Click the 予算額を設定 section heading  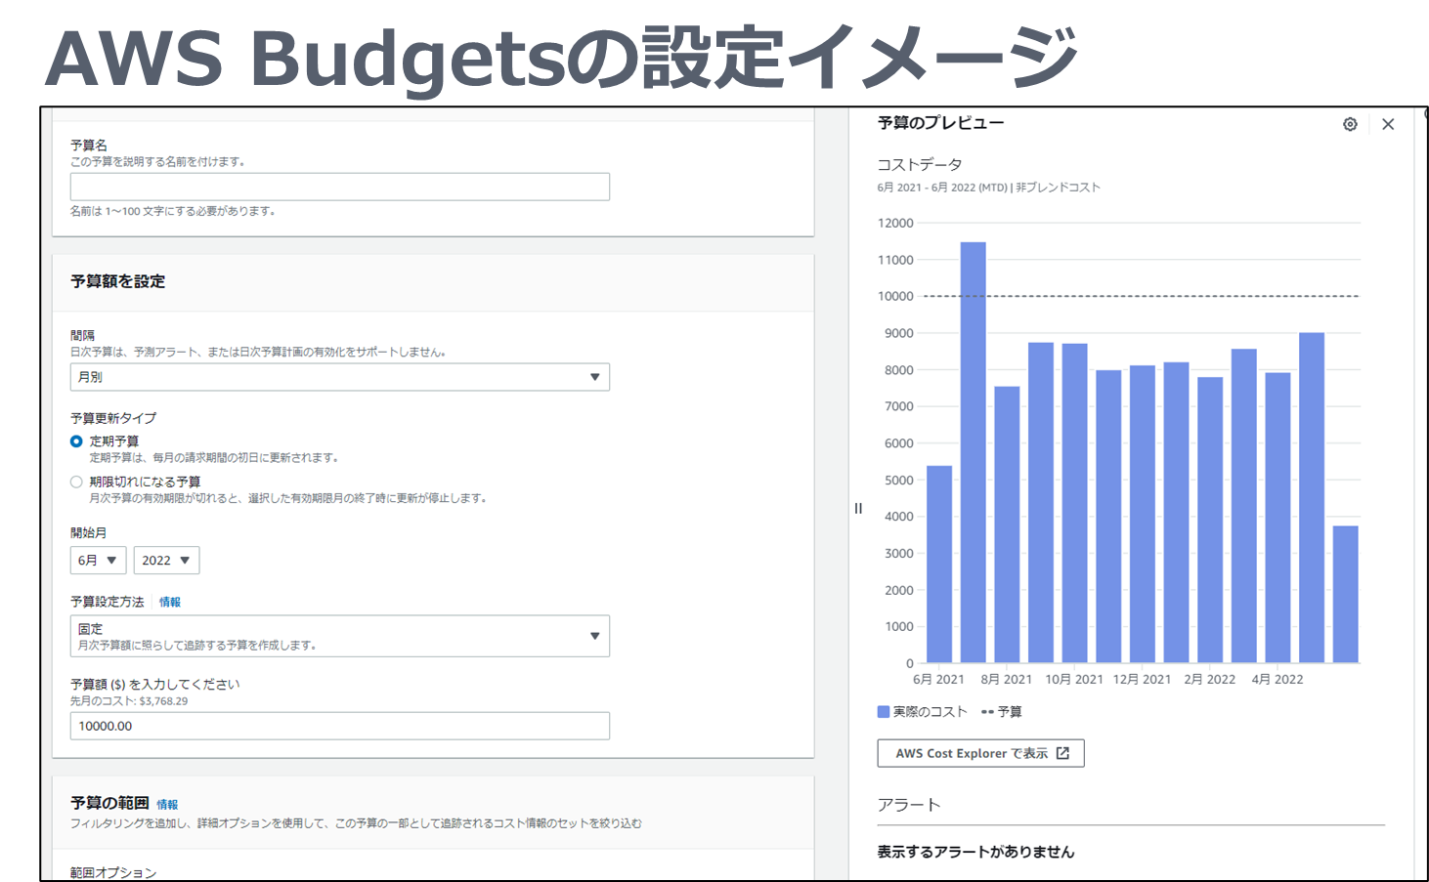(117, 281)
